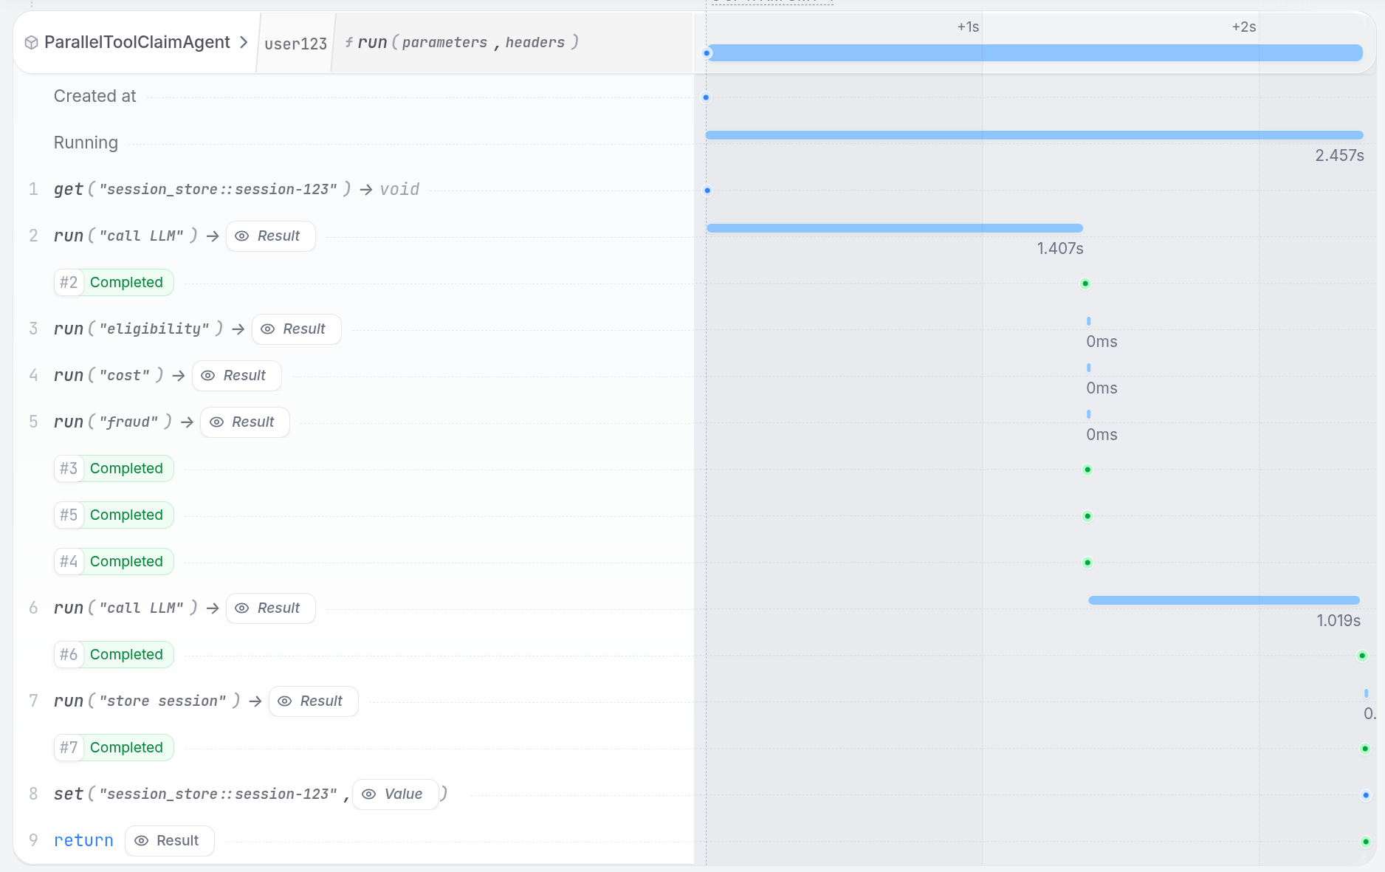The width and height of the screenshot is (1385, 872).
Task: Select the user123 key segment
Action: click(x=295, y=44)
